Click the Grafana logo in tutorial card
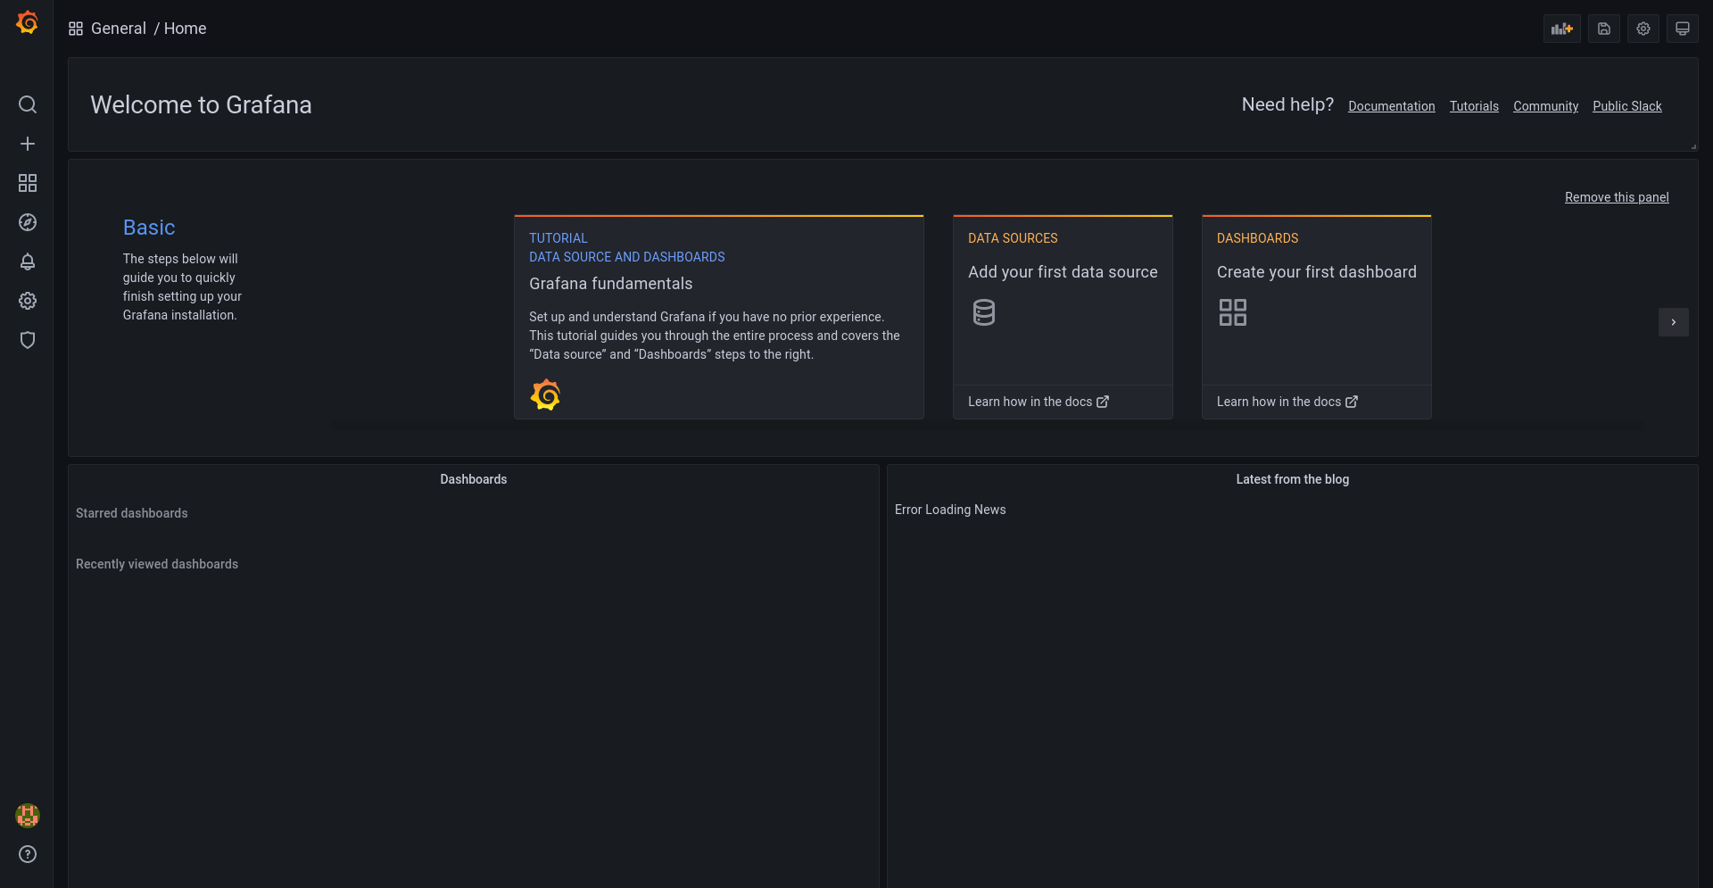Screen dimensions: 1713x888 [545, 394]
